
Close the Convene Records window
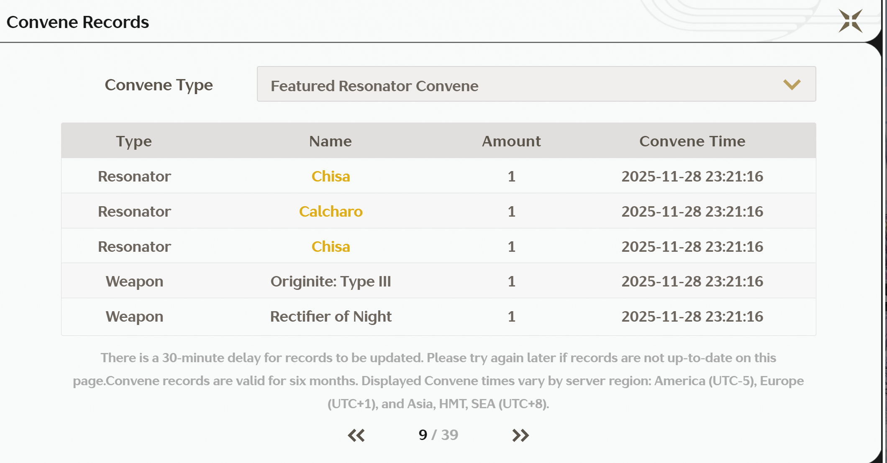tap(850, 21)
